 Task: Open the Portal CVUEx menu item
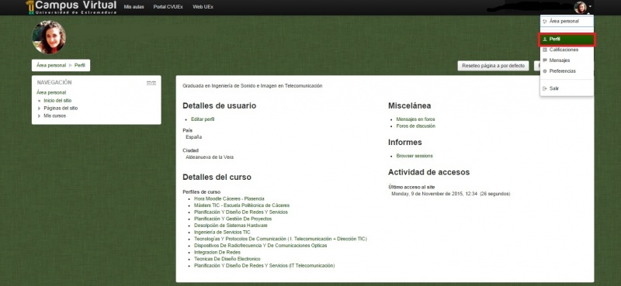(168, 7)
